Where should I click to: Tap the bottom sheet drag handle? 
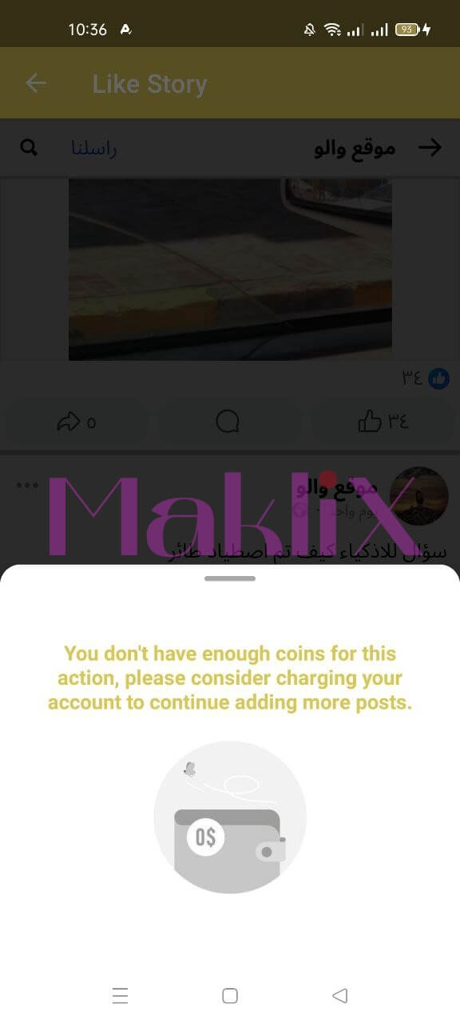(x=230, y=578)
